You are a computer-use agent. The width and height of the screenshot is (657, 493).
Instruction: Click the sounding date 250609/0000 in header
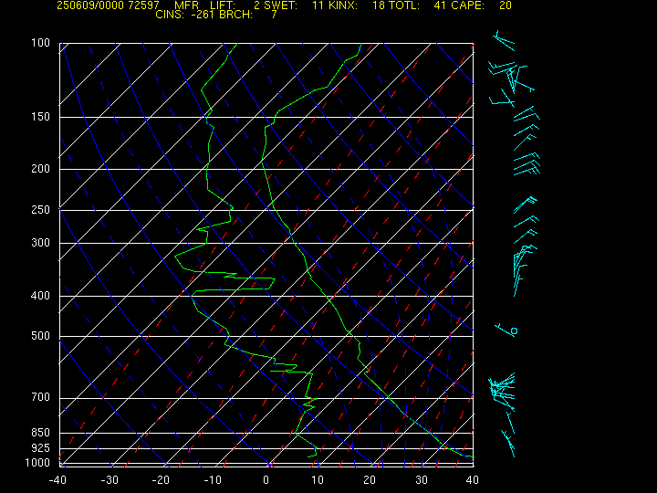[x=89, y=5]
